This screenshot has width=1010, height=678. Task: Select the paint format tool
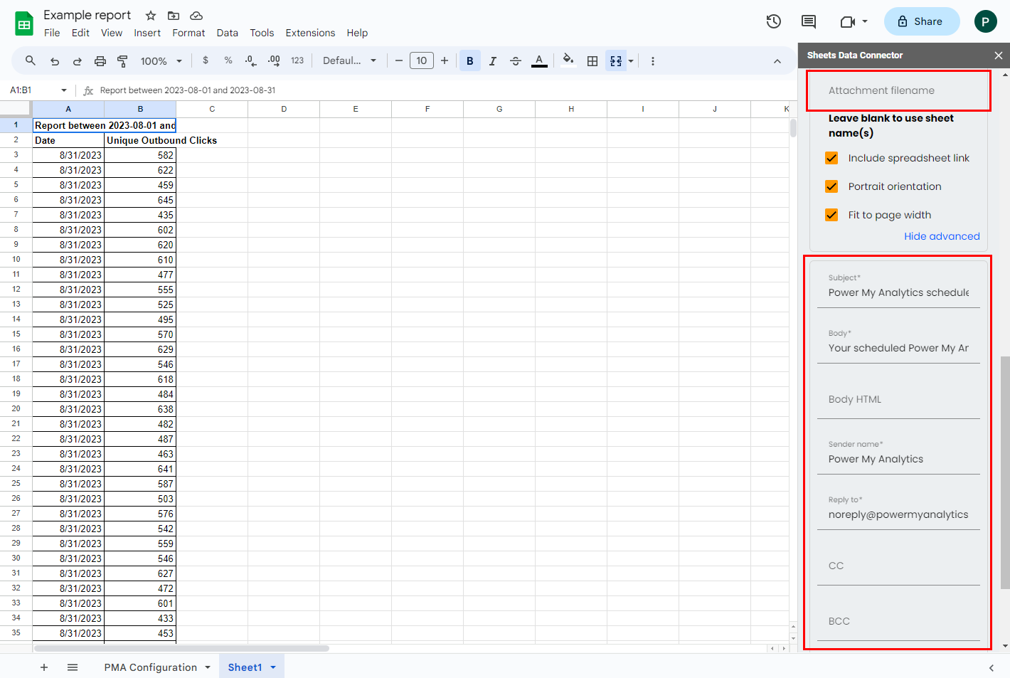click(x=122, y=61)
